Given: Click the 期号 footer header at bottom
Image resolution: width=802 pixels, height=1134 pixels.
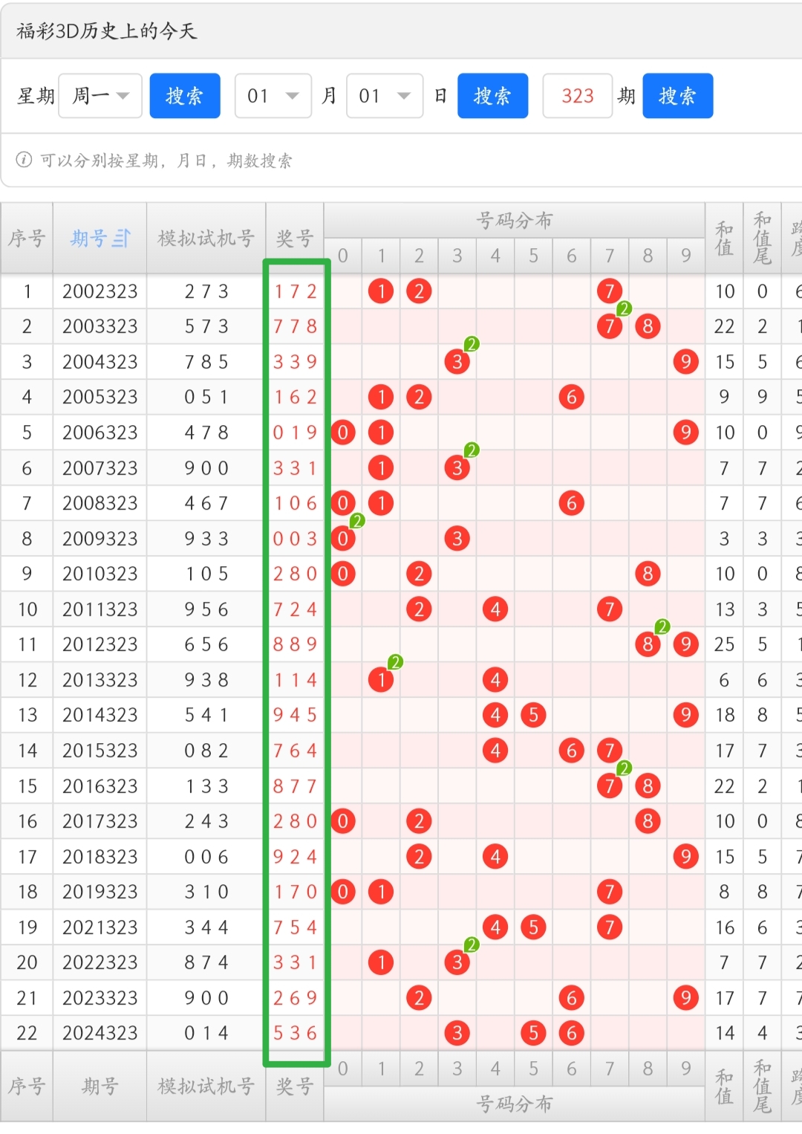Looking at the screenshot, I should pos(100,1086).
